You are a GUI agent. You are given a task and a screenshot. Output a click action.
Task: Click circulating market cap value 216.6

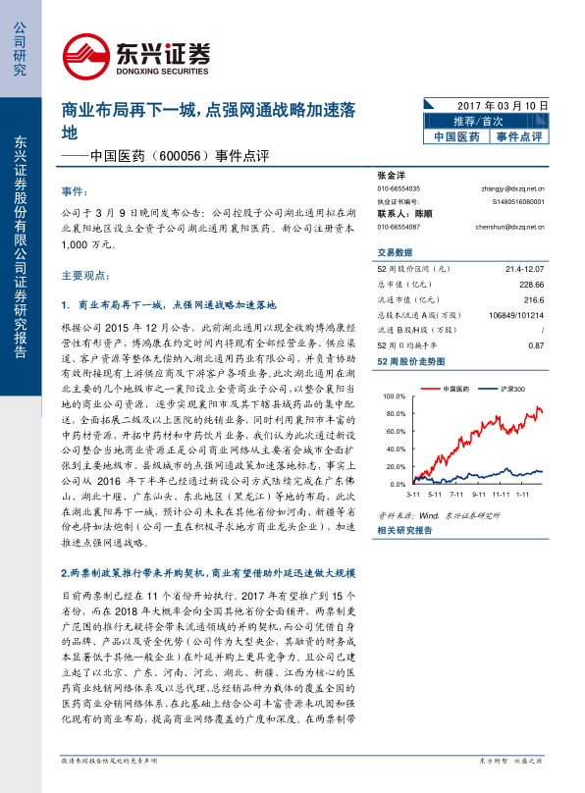[x=534, y=300]
